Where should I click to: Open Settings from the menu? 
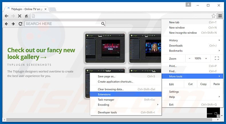(x=193, y=92)
